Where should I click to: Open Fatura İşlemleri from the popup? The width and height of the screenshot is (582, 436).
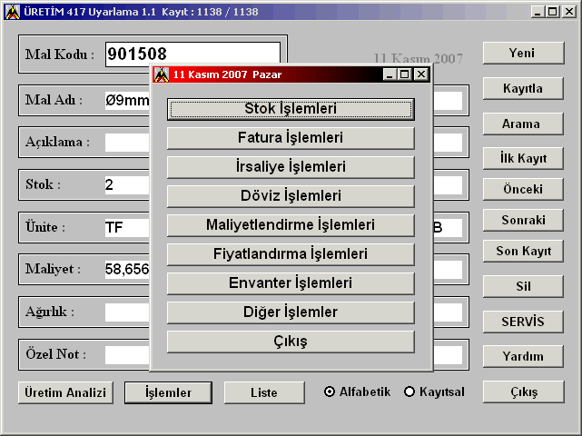(291, 138)
